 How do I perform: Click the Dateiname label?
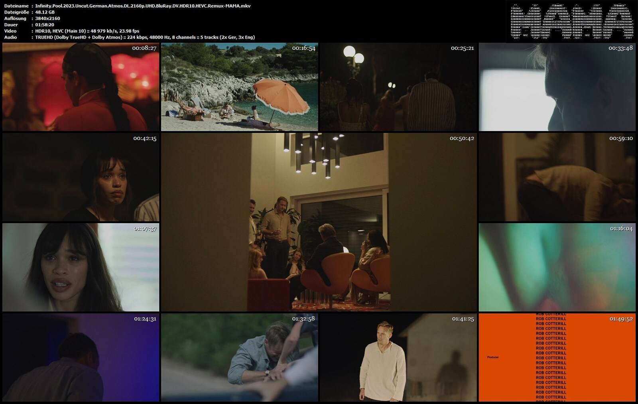[16, 6]
